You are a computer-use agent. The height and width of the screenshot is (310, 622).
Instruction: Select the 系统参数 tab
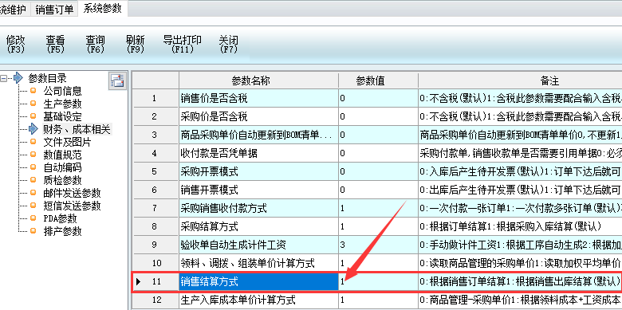tap(102, 9)
